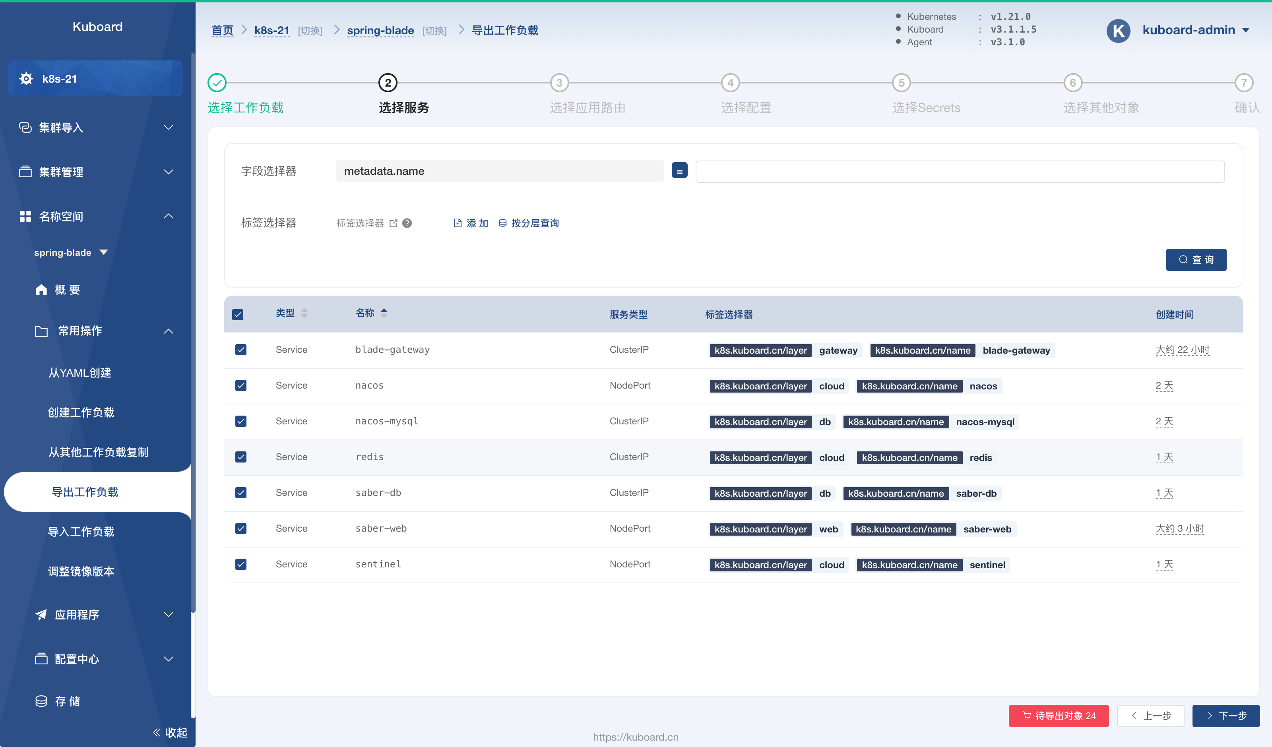Open https://kuboard.cn footer link

[636, 737]
